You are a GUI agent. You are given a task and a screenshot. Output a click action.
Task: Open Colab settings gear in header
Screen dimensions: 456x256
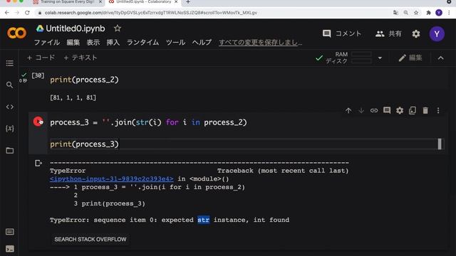pos(416,33)
